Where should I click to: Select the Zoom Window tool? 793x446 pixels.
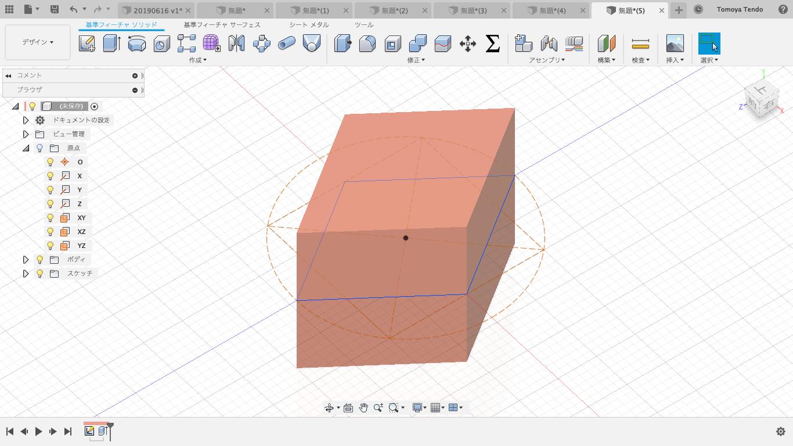tap(394, 407)
